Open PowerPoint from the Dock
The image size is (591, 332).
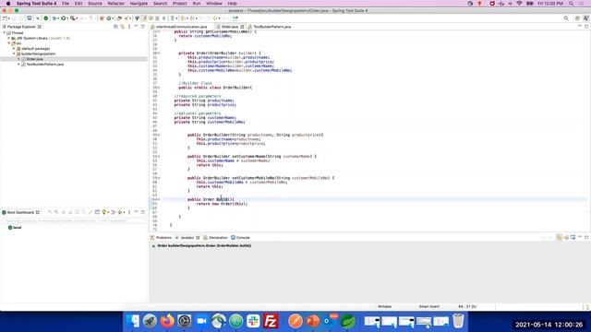[x=312, y=321]
